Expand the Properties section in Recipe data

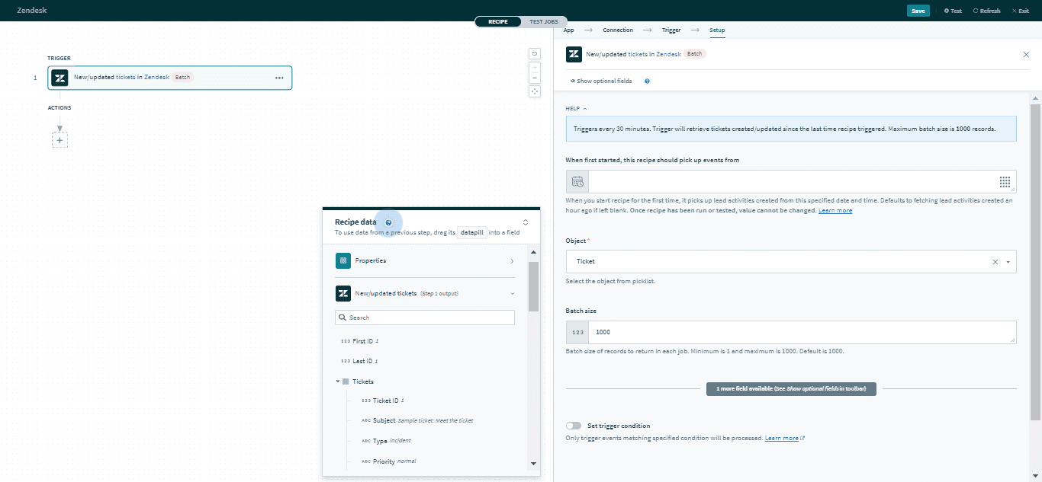tap(511, 261)
